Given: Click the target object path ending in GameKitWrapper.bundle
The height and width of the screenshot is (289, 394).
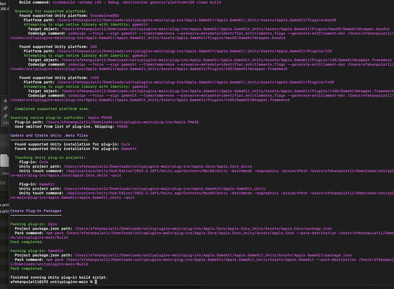Looking at the screenshot, I should (x=225, y=29).
